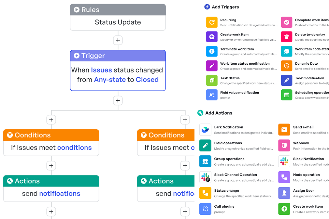Select the 'Any-state' link in the Trigger
329x219 pixels.
click(110, 80)
